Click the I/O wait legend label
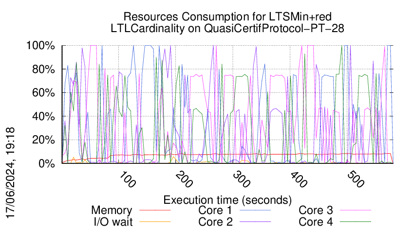Image resolution: width=414 pixels, height=231 pixels. (x=113, y=222)
